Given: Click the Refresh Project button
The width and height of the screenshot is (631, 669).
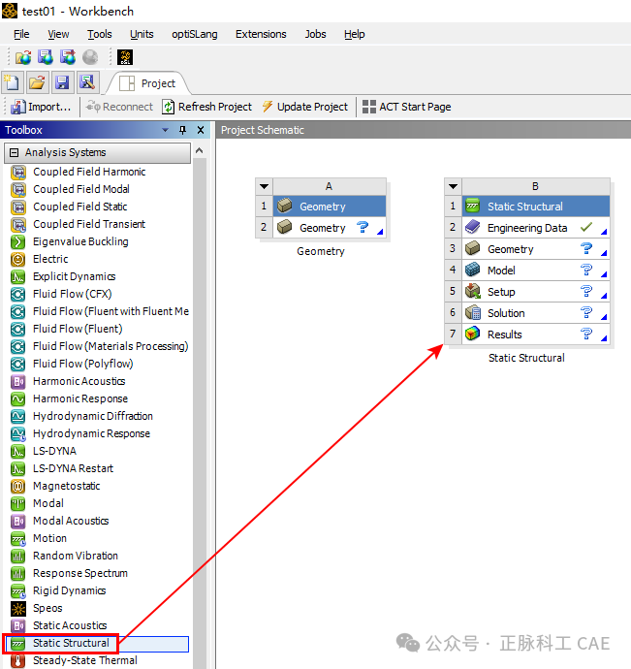Looking at the screenshot, I should tap(206, 107).
